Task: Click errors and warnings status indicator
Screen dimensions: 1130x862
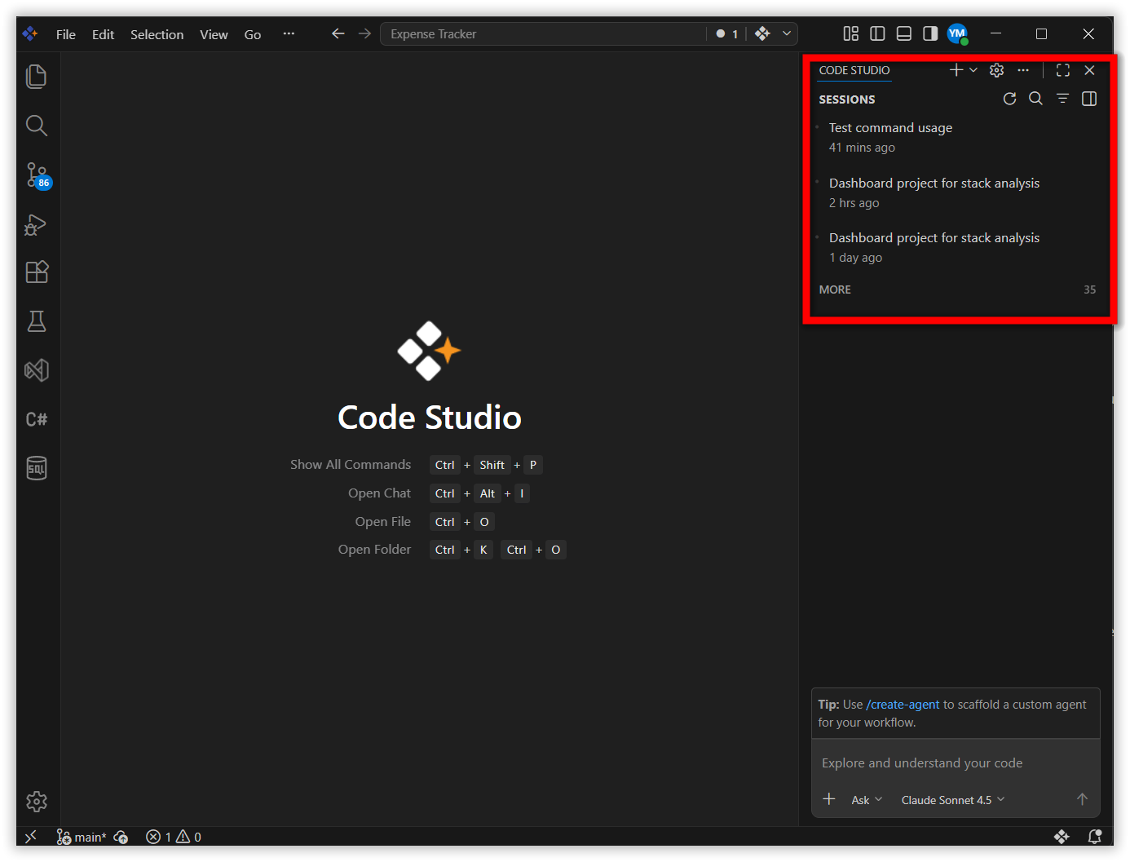Action: pyautogui.click(x=174, y=837)
